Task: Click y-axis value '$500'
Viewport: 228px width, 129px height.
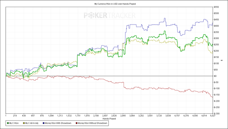Action: click(216, 13)
